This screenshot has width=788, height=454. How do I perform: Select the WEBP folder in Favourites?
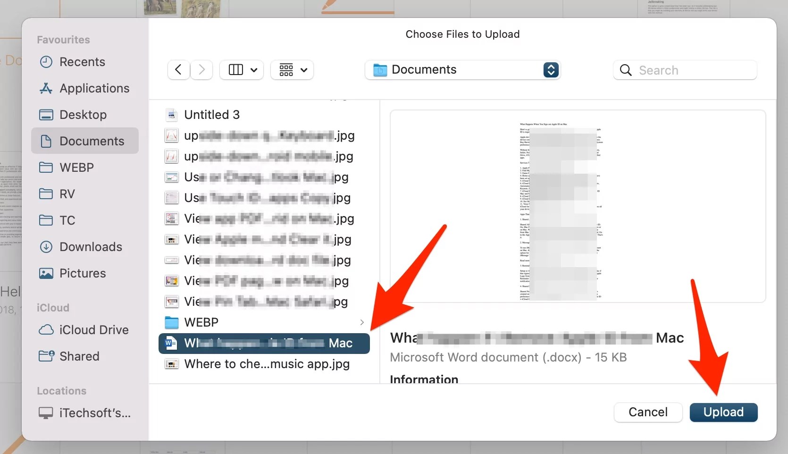78,167
